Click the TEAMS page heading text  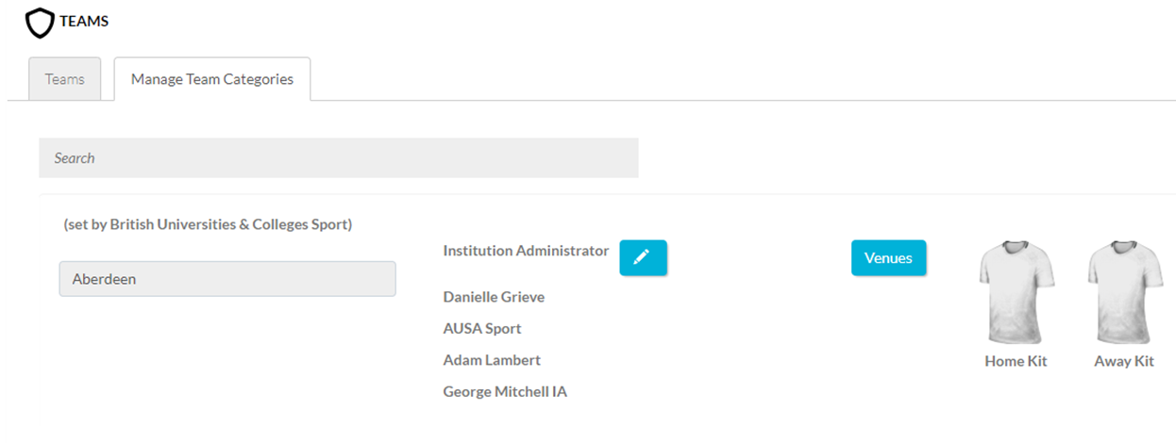[x=84, y=22]
